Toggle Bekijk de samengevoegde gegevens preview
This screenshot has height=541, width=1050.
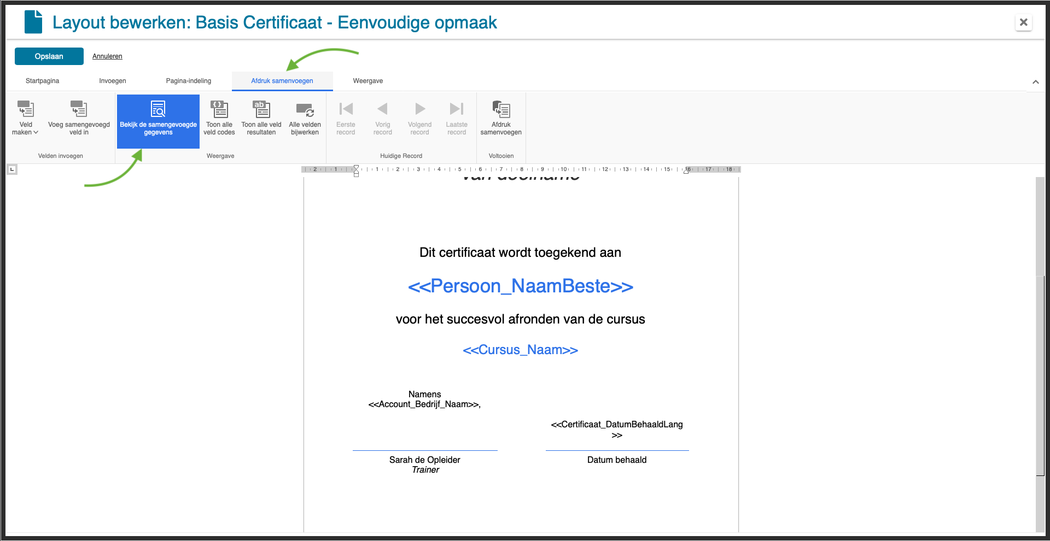pyautogui.click(x=158, y=121)
